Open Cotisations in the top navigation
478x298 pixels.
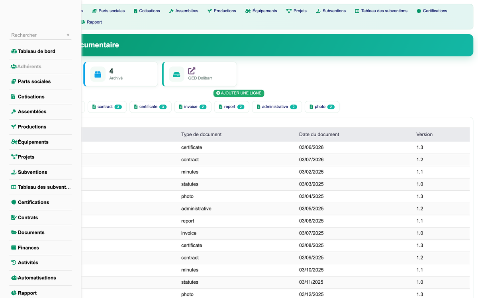click(x=147, y=11)
